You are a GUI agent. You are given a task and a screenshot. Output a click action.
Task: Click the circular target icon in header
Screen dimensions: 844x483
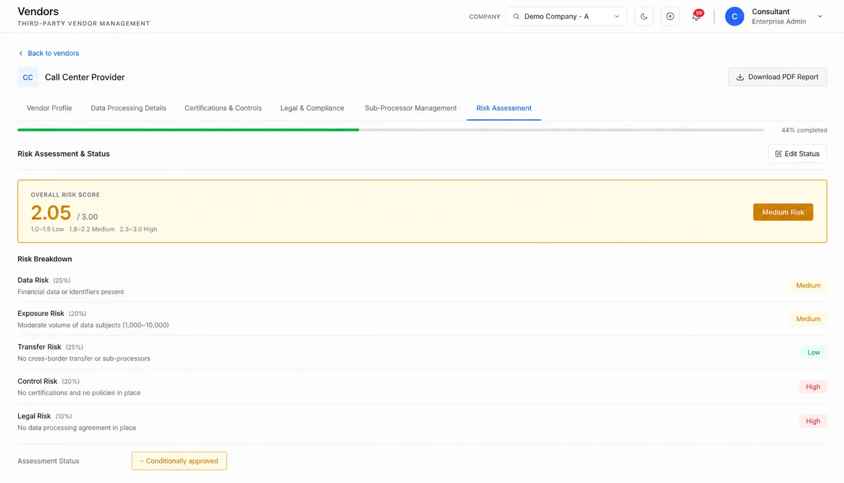tap(670, 16)
